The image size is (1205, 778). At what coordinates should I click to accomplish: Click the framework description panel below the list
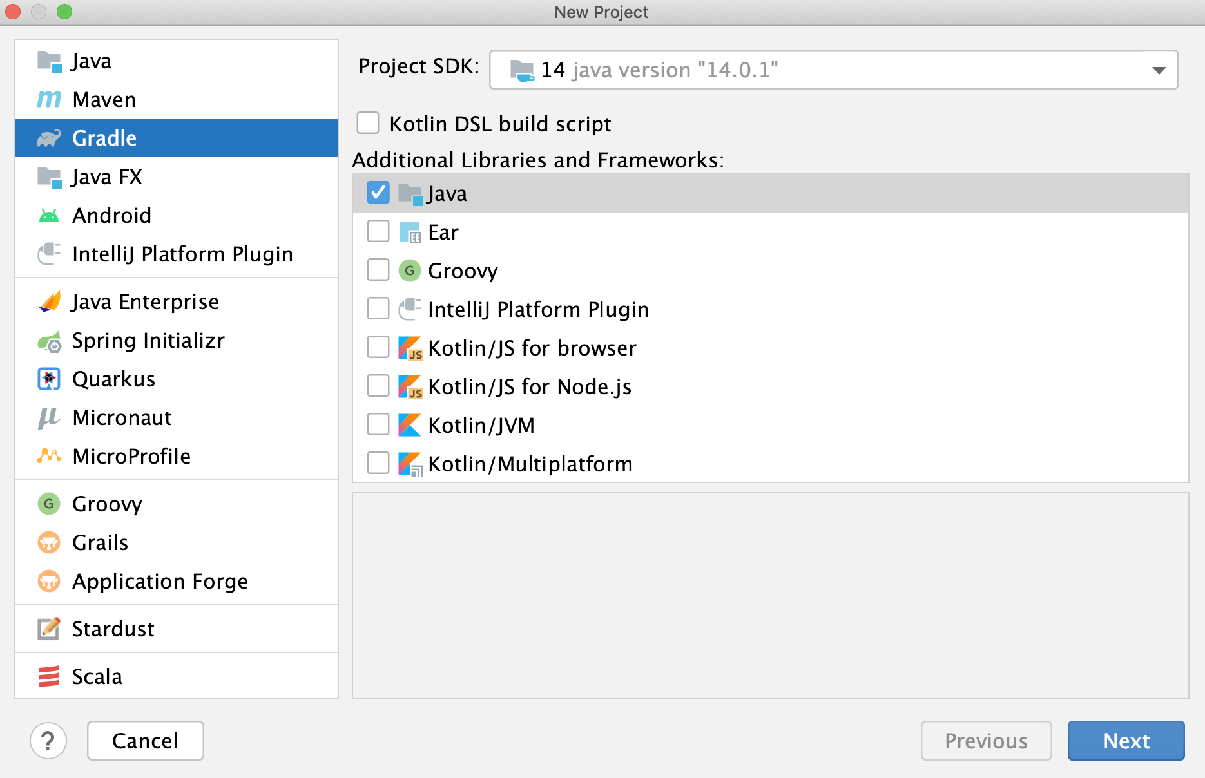(770, 596)
